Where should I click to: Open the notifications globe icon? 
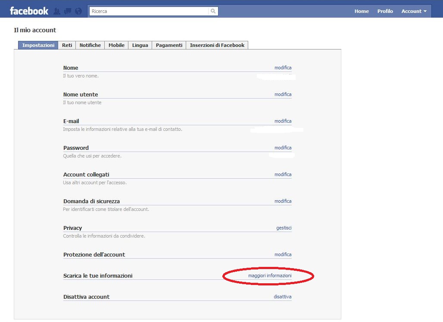pos(78,11)
